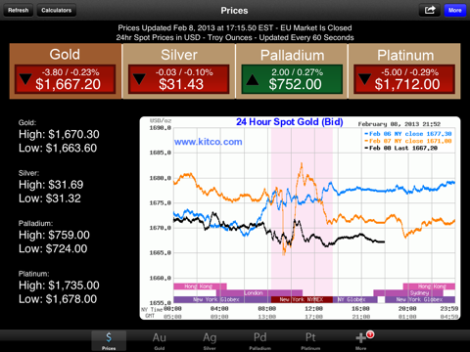
Task: Open the Calculators button
Action: (57, 10)
